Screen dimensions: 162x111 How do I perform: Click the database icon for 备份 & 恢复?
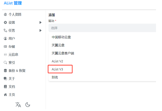coord(5,71)
